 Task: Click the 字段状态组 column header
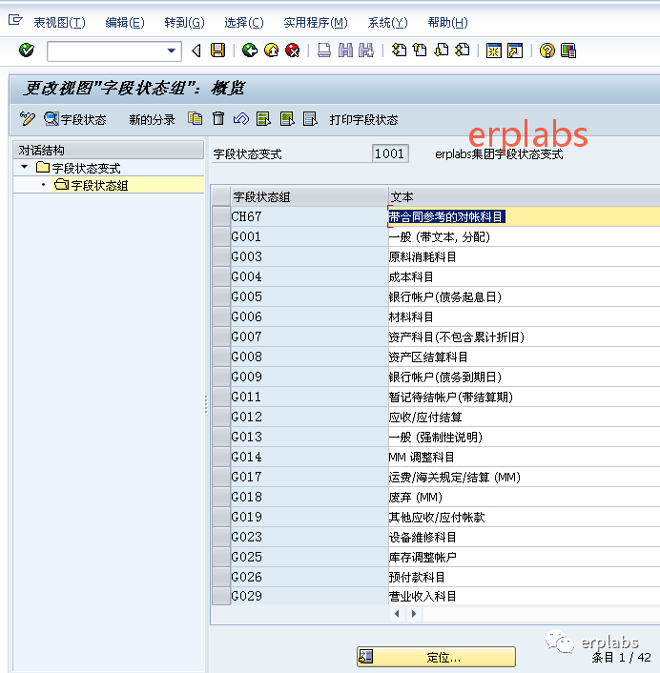tap(309, 197)
